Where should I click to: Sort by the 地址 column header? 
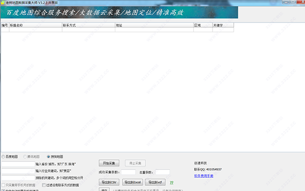coord(154,25)
